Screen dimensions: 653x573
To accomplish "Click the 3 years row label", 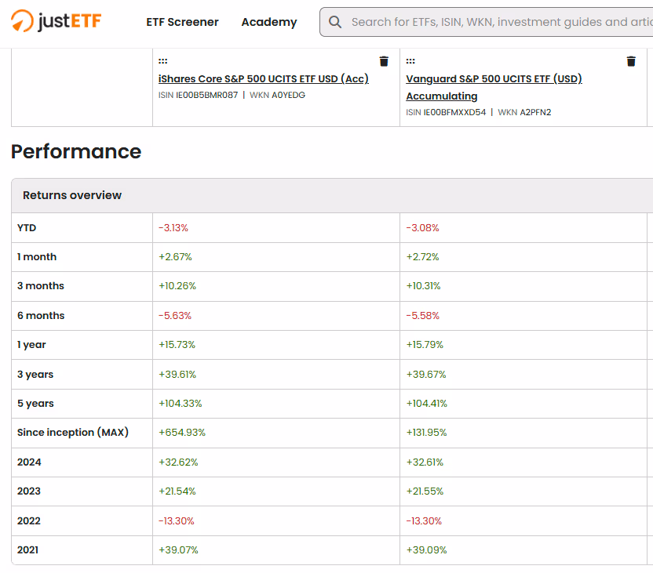I will click(x=35, y=374).
